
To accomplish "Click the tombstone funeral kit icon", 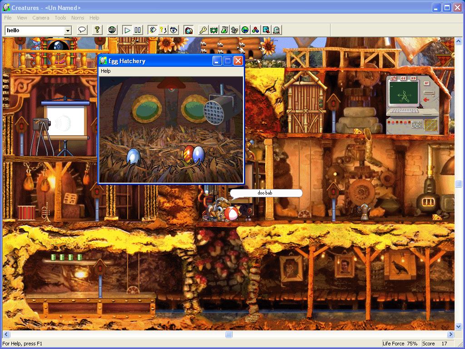I will coord(276,30).
